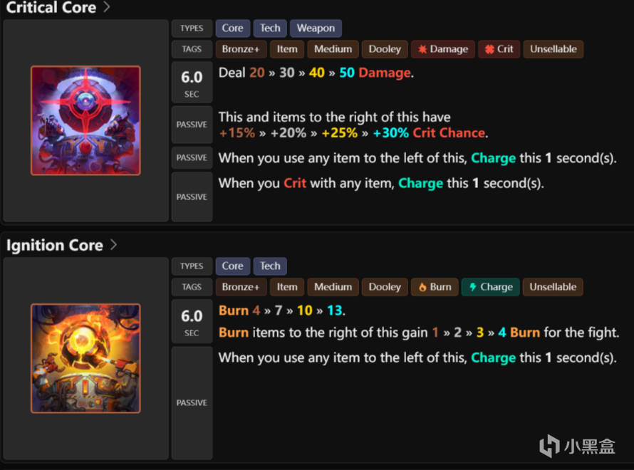Image resolution: width=634 pixels, height=470 pixels.
Task: Click the 6.0 SEC cooldown box on Critical Core
Action: (x=192, y=83)
